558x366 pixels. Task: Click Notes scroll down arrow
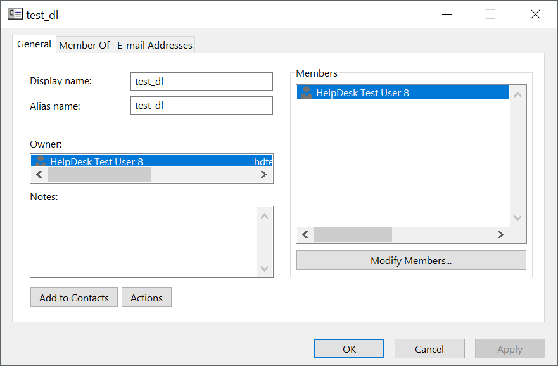coord(264,268)
